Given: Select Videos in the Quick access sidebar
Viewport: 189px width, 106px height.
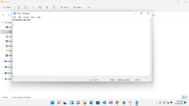Looking at the screenshot, I should [9, 55].
